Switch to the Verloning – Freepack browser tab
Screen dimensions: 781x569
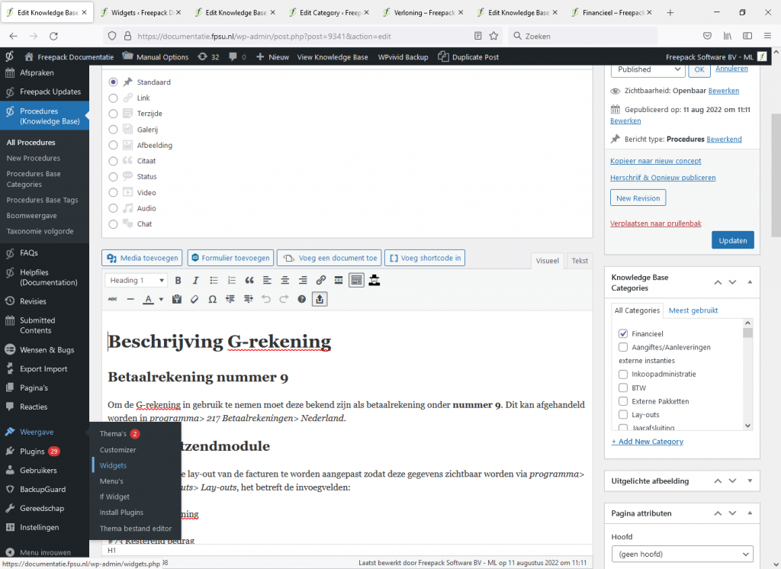pyautogui.click(x=424, y=12)
